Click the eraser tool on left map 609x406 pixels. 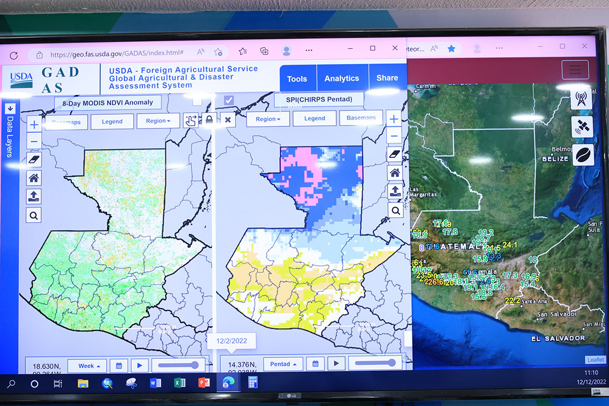click(x=33, y=160)
